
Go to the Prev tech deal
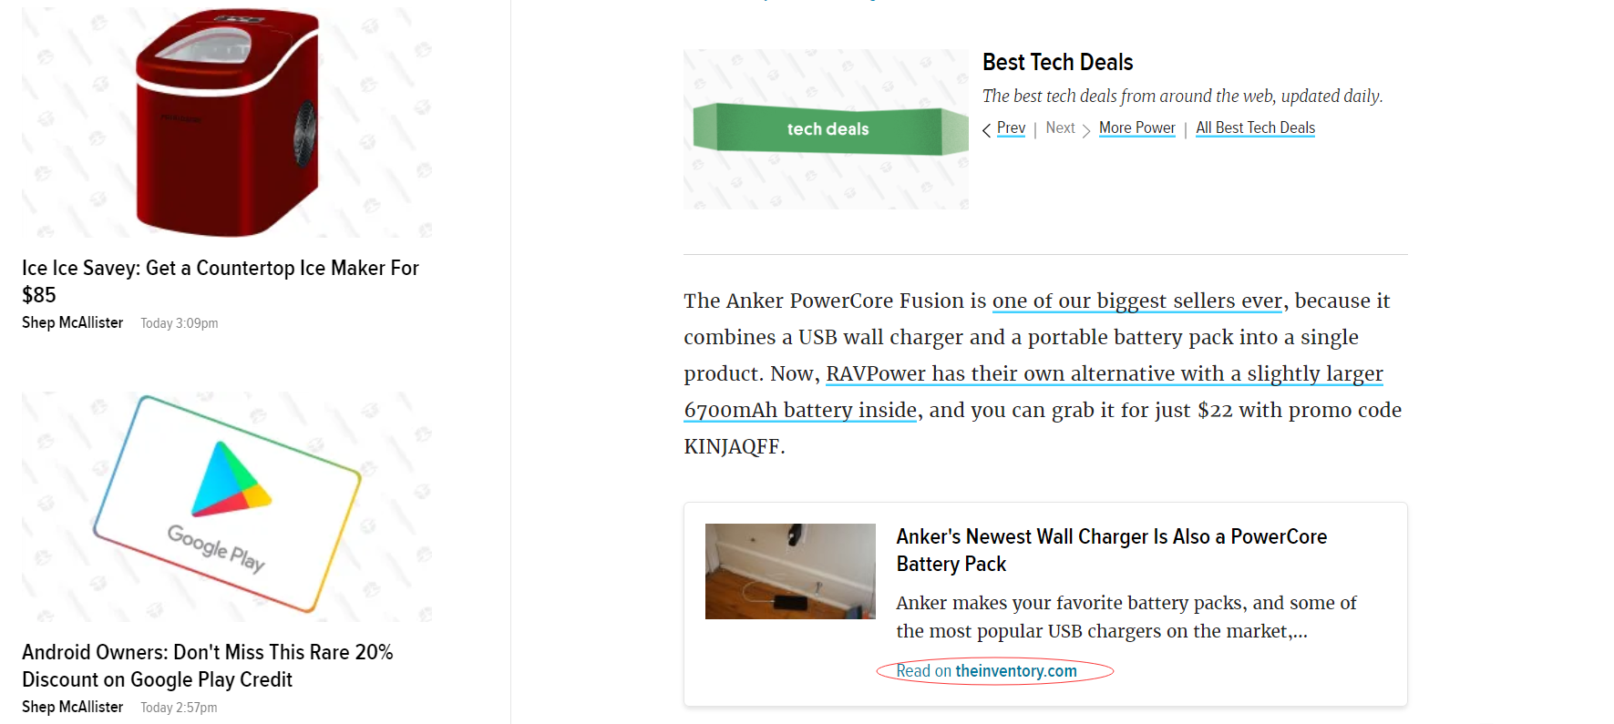click(1011, 128)
